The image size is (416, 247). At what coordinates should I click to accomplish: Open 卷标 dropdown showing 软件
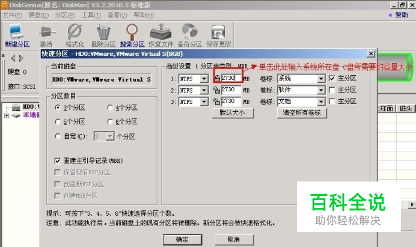[321, 90]
